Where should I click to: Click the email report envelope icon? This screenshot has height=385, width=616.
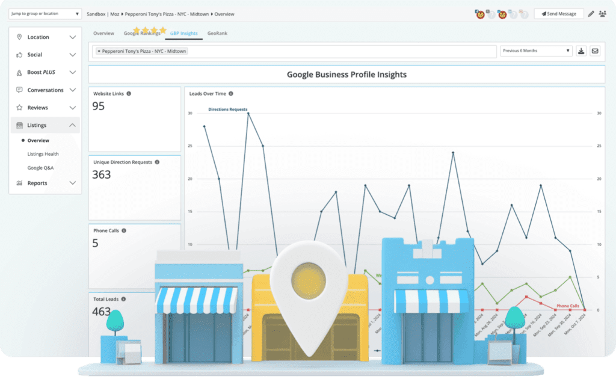(x=595, y=51)
